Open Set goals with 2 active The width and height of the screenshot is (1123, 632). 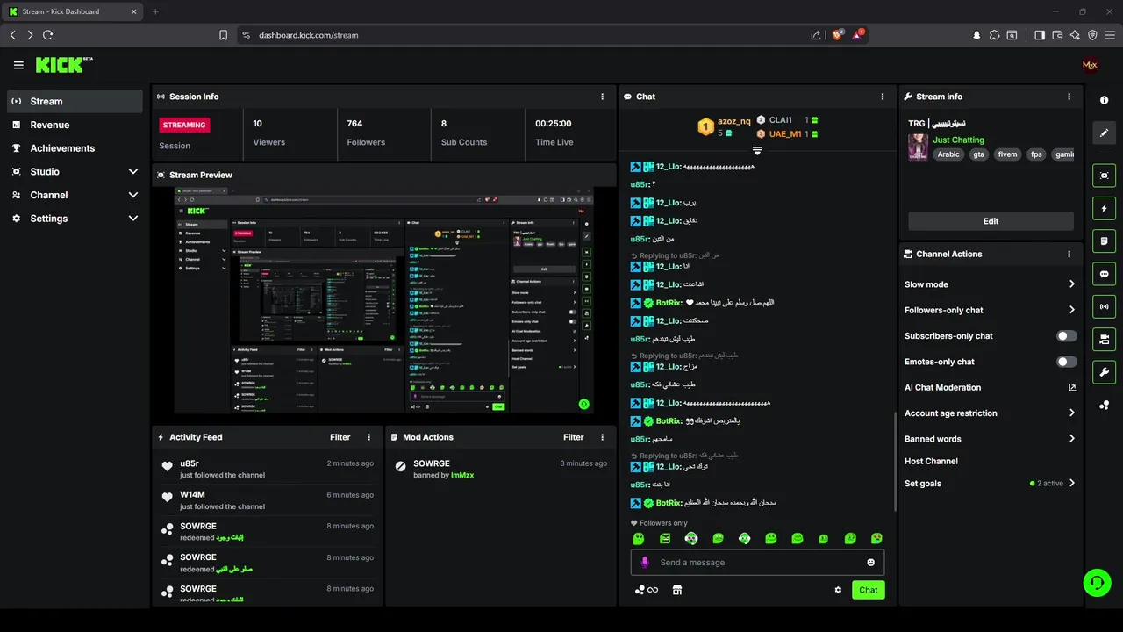991,484
